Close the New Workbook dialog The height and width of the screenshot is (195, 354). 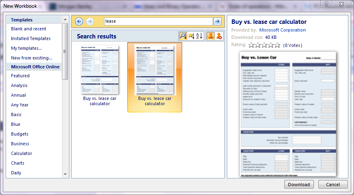(342, 4)
